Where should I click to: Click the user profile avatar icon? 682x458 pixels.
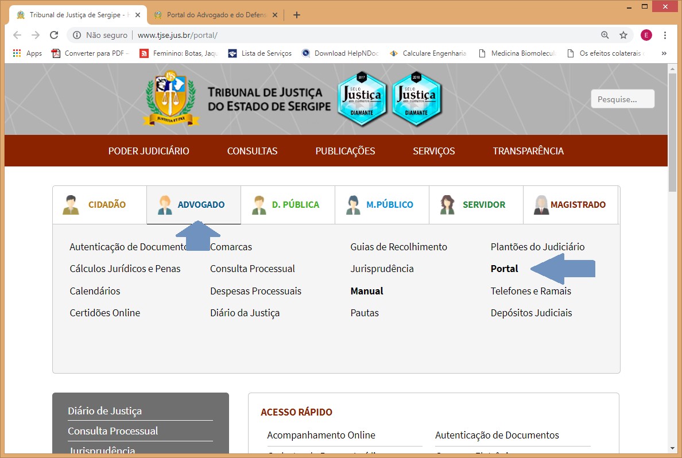tap(646, 35)
